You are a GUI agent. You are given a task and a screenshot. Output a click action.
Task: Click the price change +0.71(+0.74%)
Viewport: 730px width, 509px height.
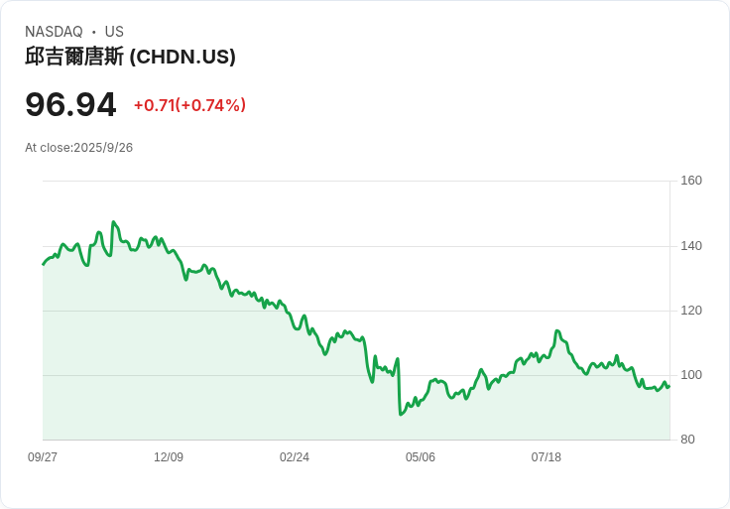[189, 105]
